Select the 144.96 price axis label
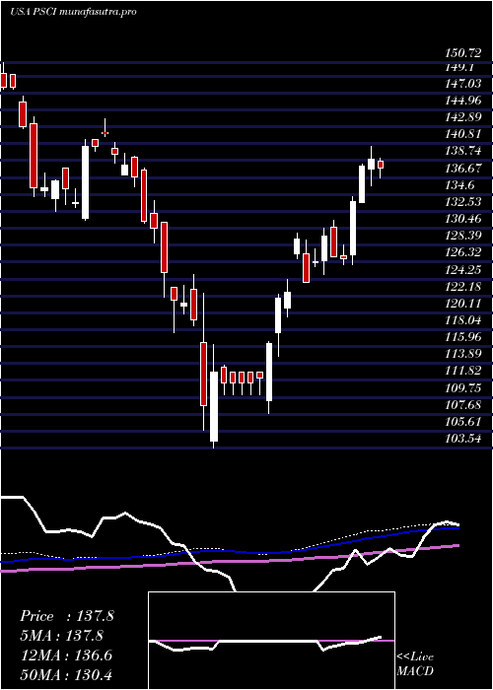The image size is (493, 690). pyautogui.click(x=462, y=101)
